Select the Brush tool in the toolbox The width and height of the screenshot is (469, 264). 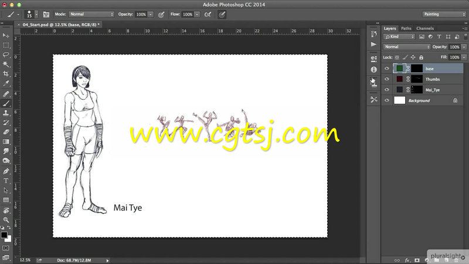point(6,103)
